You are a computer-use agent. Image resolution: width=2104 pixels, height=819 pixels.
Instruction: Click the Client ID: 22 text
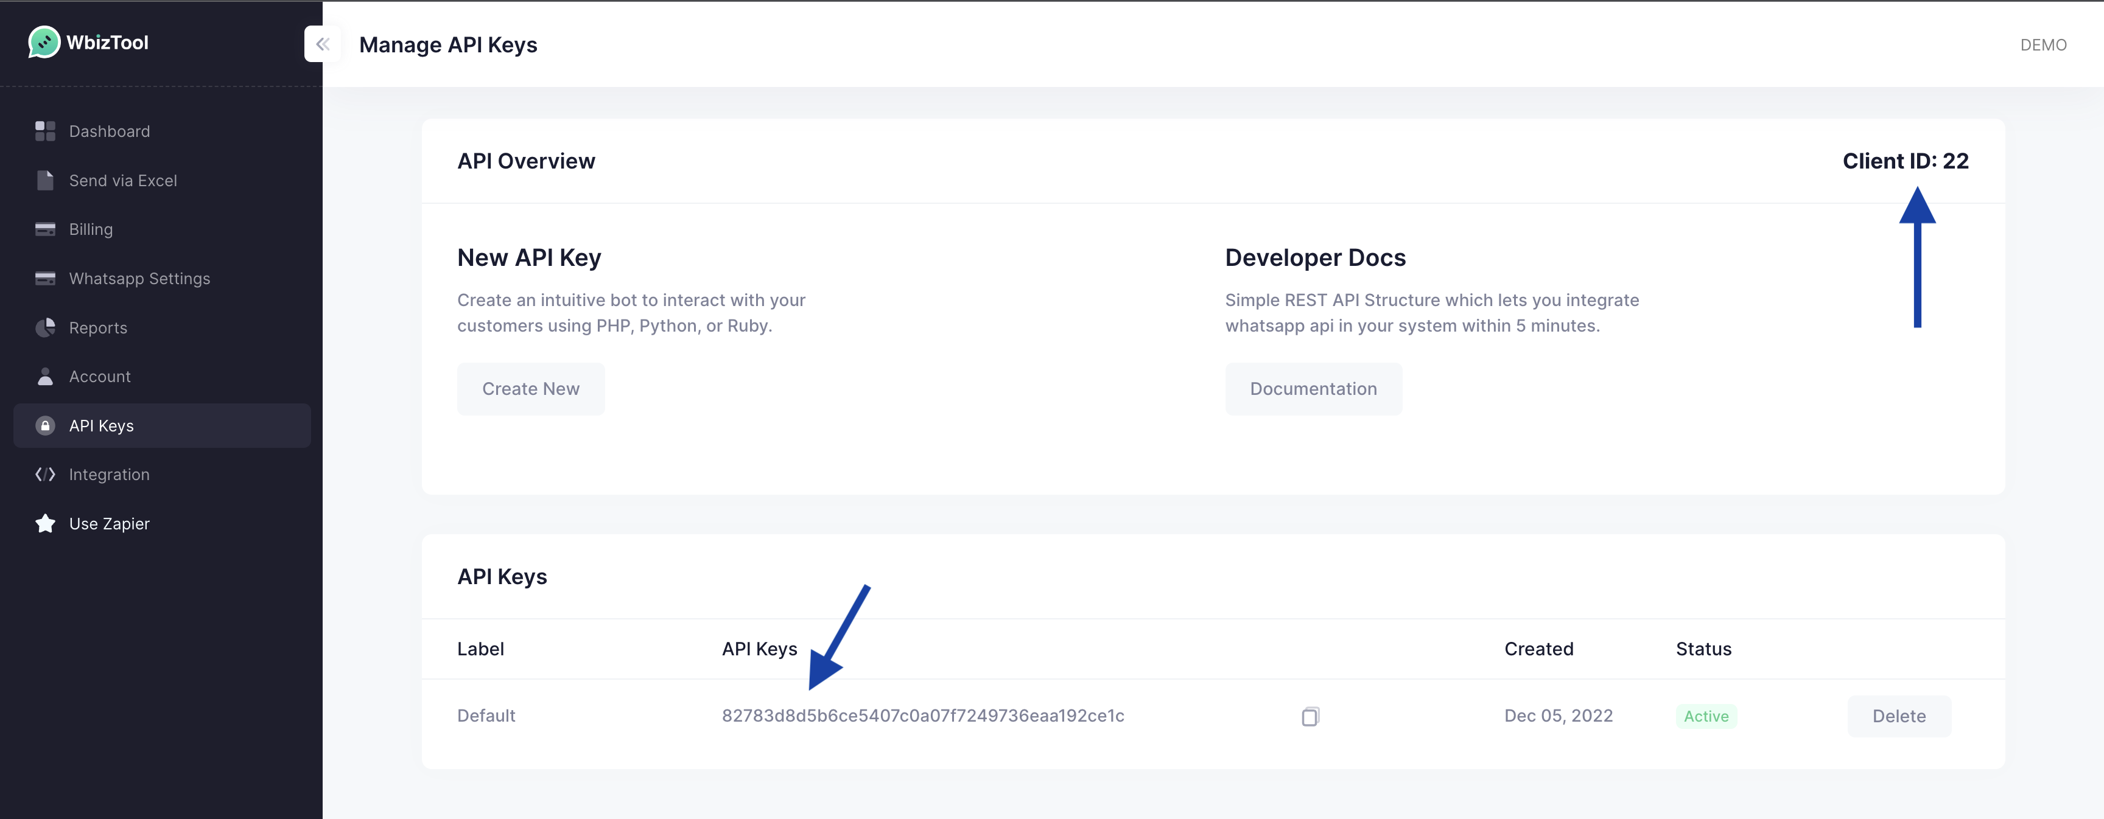click(x=1905, y=161)
